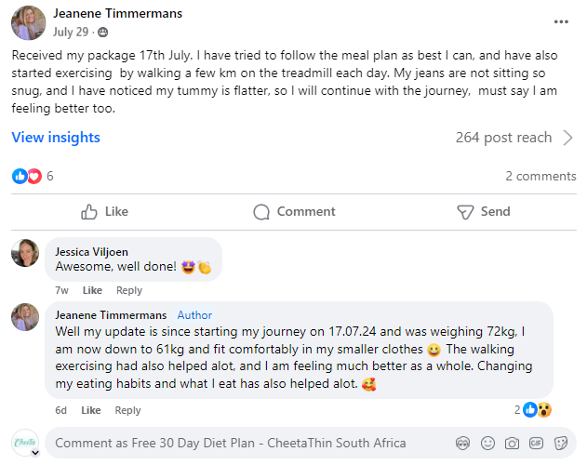Switch commenting profile via avatar dropdown arrow
Screen dimensions: 587x465
pos(34,452)
